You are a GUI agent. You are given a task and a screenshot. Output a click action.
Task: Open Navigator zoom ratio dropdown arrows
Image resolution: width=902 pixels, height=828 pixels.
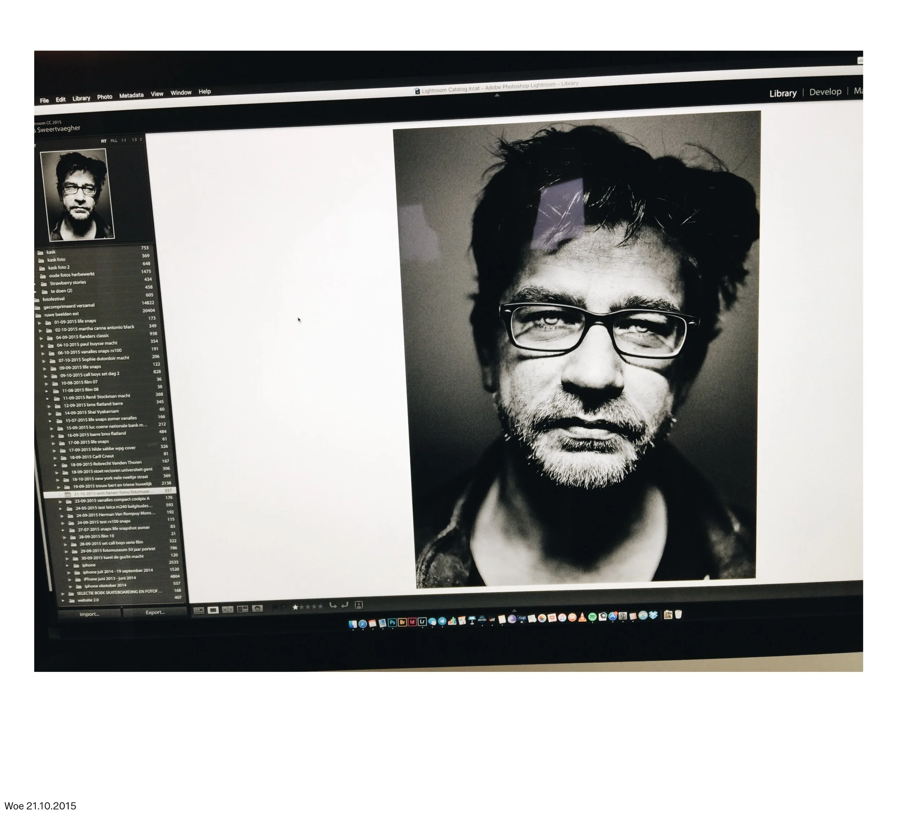pyautogui.click(x=141, y=140)
